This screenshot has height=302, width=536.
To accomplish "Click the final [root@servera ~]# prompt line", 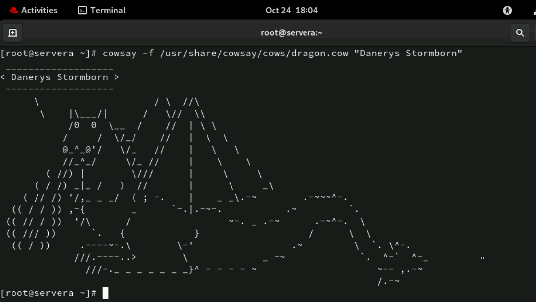I will tap(48, 293).
